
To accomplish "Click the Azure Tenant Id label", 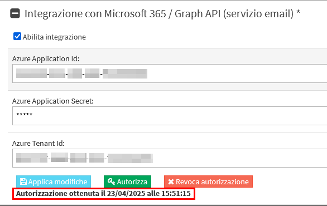I will (x=39, y=144).
